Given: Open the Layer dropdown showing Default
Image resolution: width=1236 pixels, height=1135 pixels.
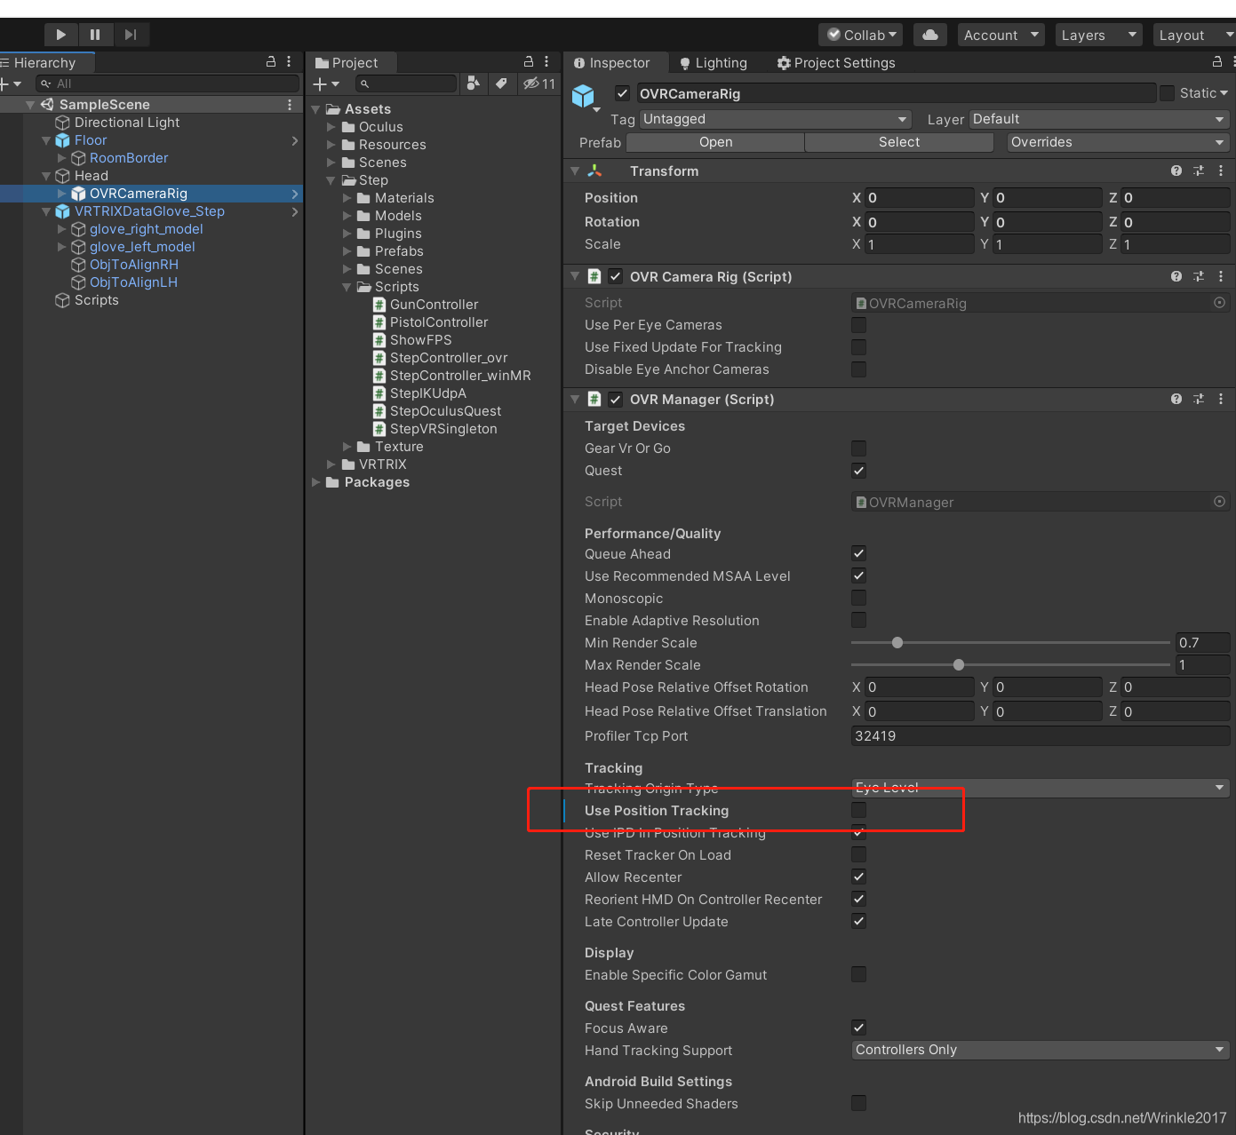Looking at the screenshot, I should pos(1100,119).
